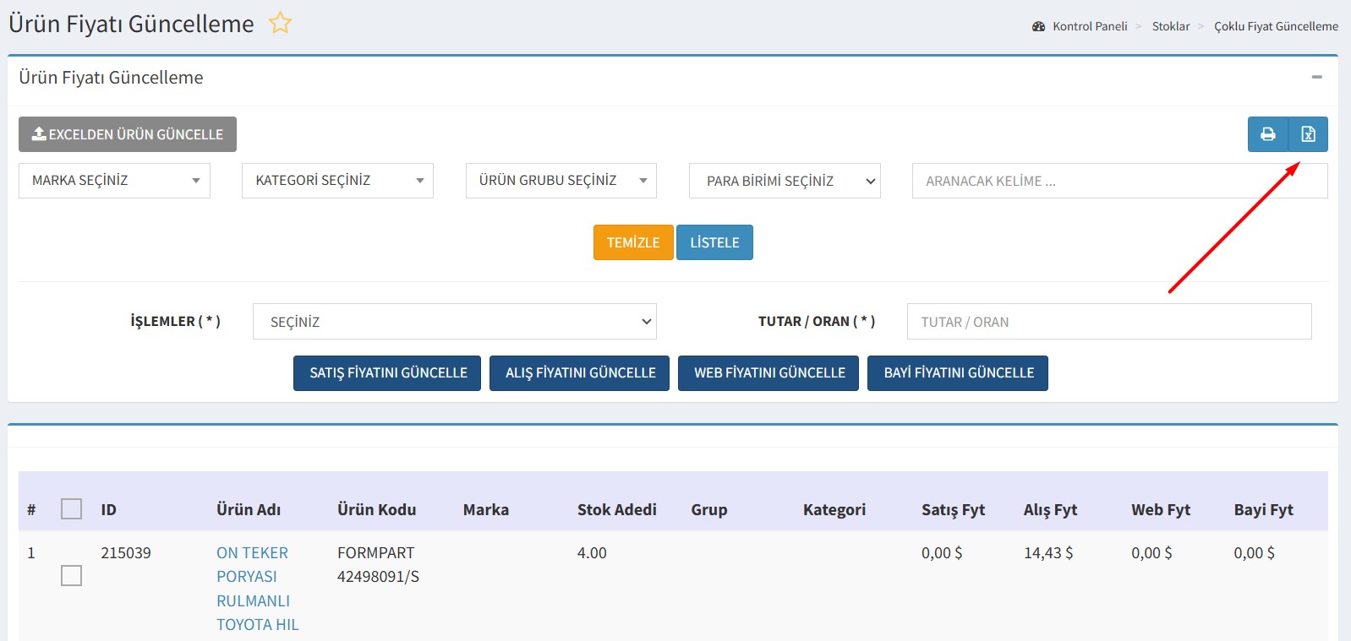The image size is (1351, 641).
Task: Expand the İŞLEMLER SEÇİNİZ combo box
Action: pyautogui.click(x=454, y=322)
